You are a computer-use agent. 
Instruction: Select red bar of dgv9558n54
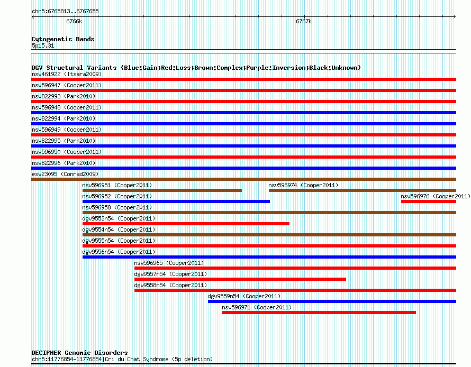coord(295,290)
